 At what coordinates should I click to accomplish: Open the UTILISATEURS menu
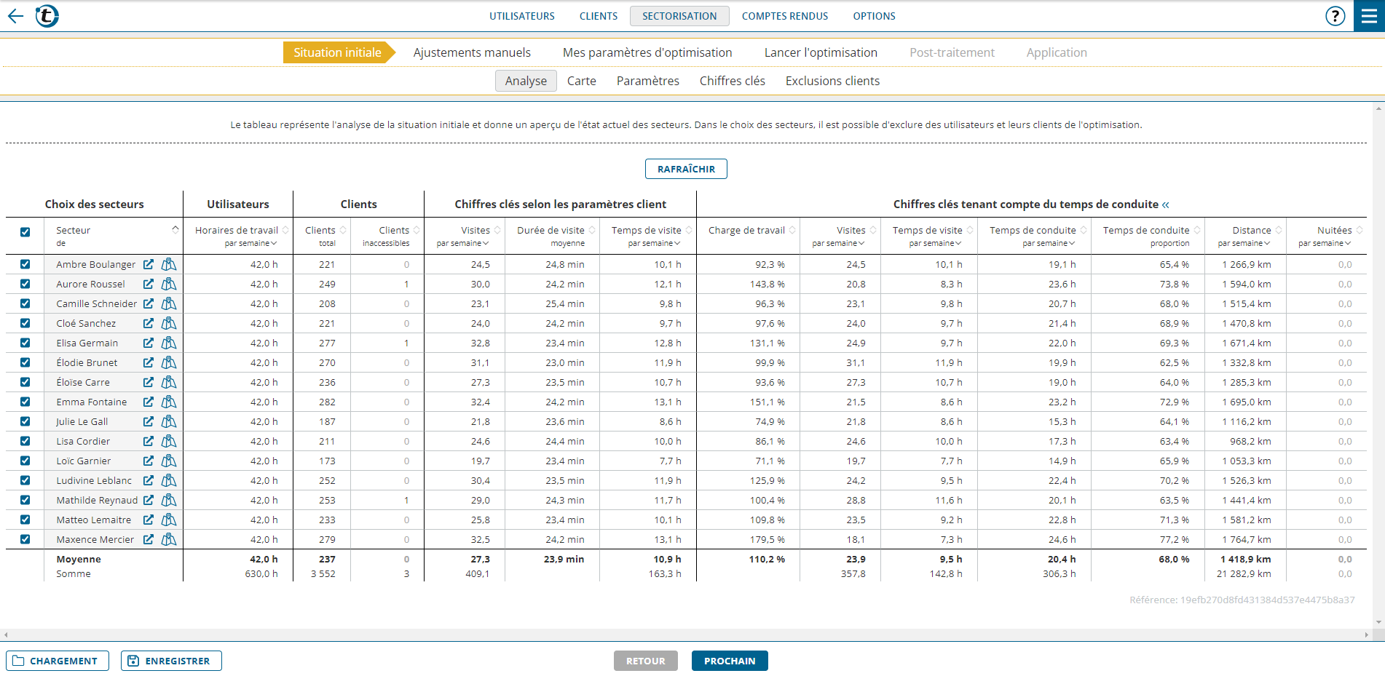click(x=522, y=16)
